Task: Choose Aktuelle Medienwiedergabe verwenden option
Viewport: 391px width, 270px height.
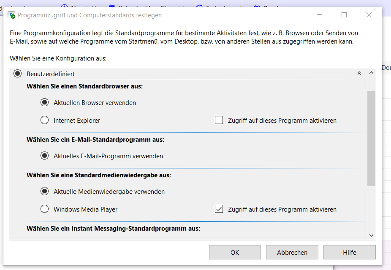Action: click(x=45, y=191)
